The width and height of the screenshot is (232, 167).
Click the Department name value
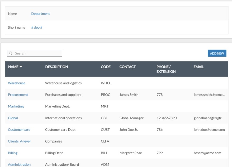pyautogui.click(x=40, y=14)
